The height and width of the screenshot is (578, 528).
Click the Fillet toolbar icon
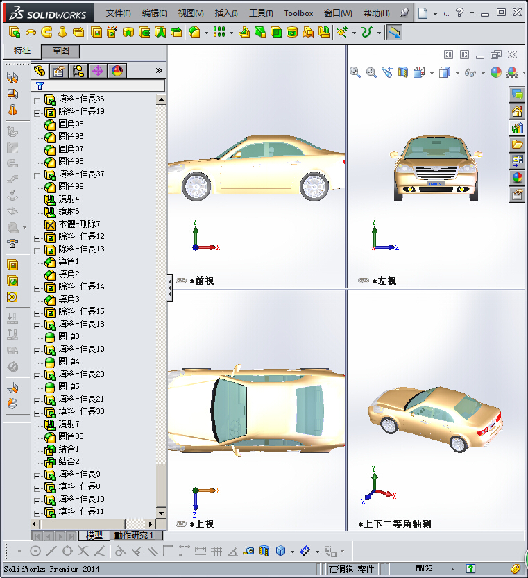tap(194, 33)
